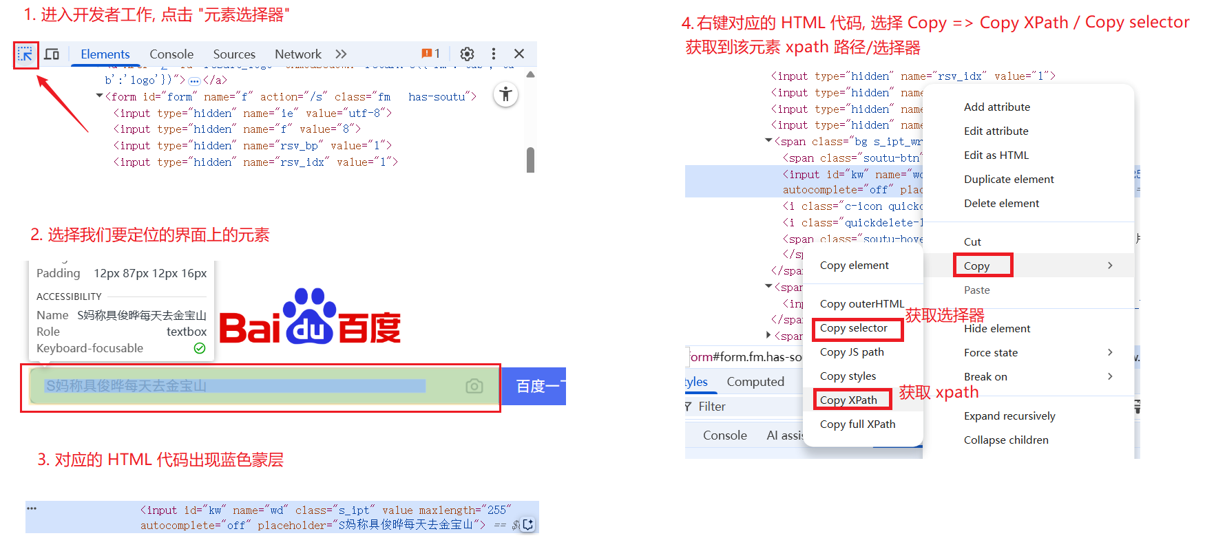Select Copy selector
1205x560 pixels.
click(853, 328)
